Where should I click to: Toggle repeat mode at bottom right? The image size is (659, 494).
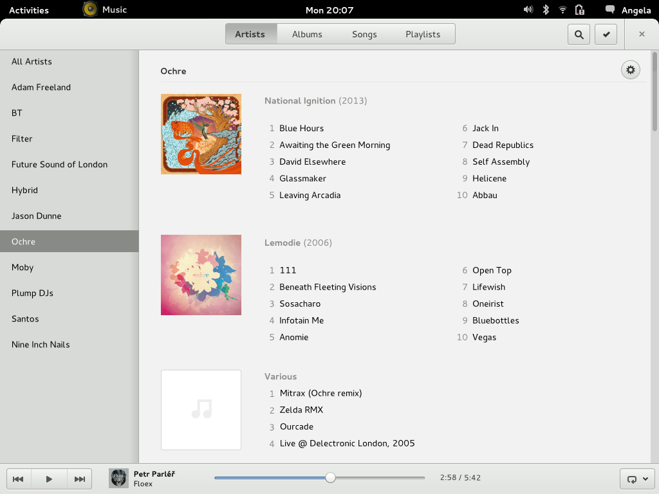click(x=633, y=479)
